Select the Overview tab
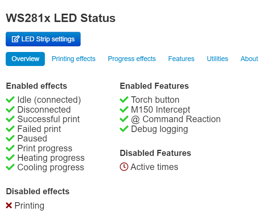 (x=25, y=59)
